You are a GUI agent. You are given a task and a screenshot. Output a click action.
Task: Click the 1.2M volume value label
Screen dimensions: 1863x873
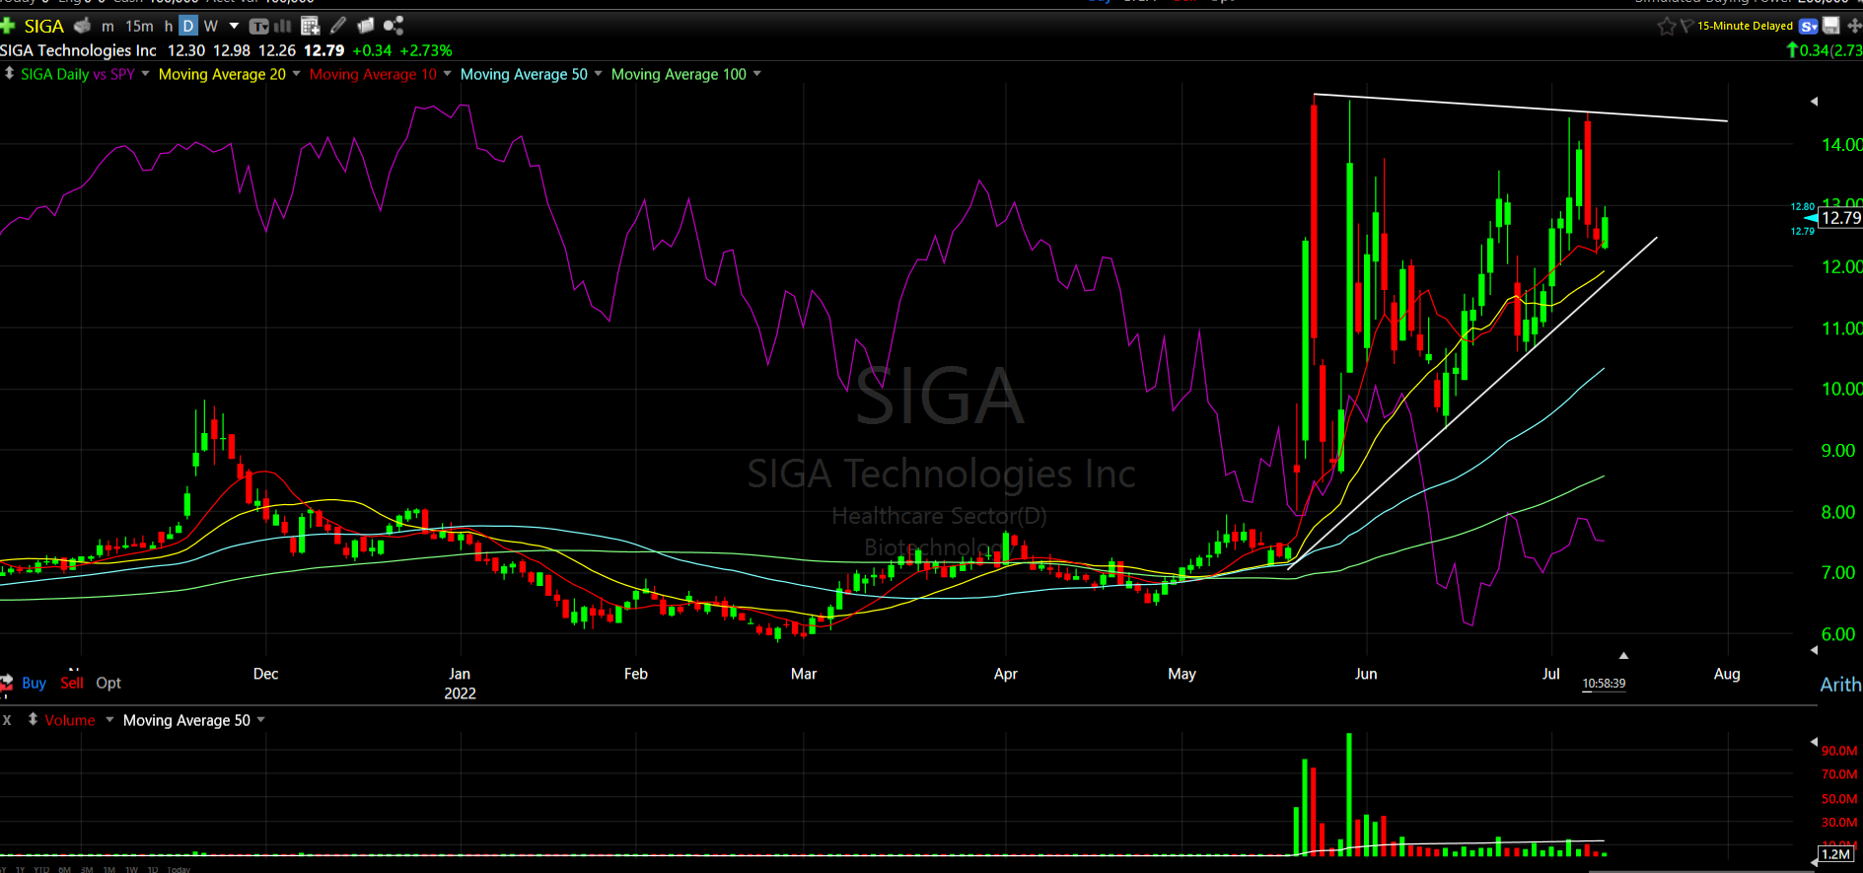[x=1835, y=854]
